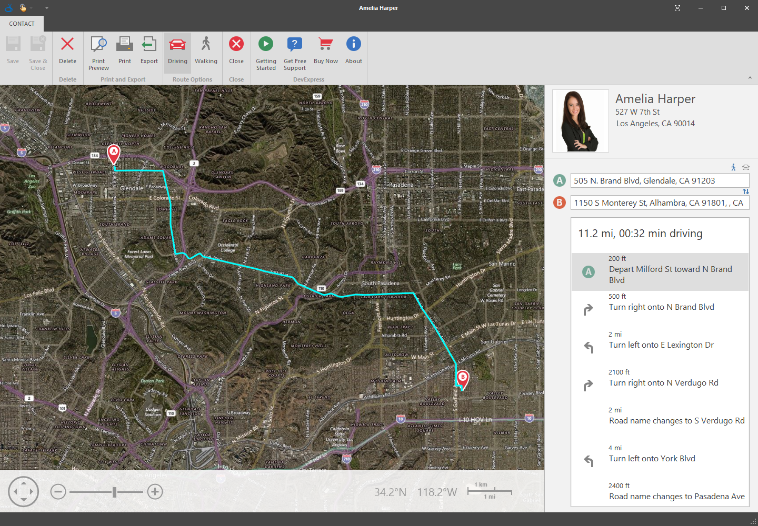758x526 pixels.
Task: Select small walking icon above address fields
Action: pos(733,167)
